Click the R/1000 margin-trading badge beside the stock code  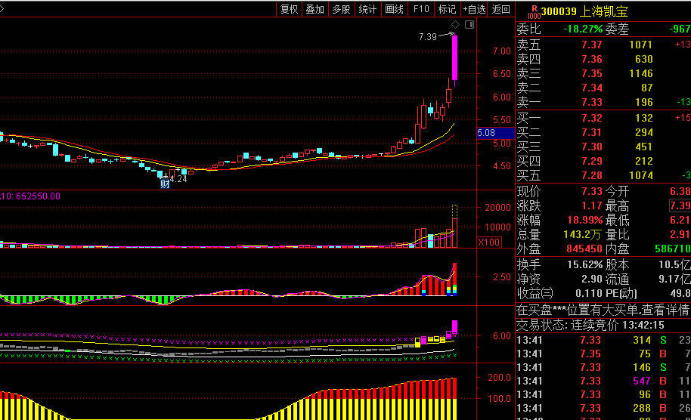[x=533, y=12]
